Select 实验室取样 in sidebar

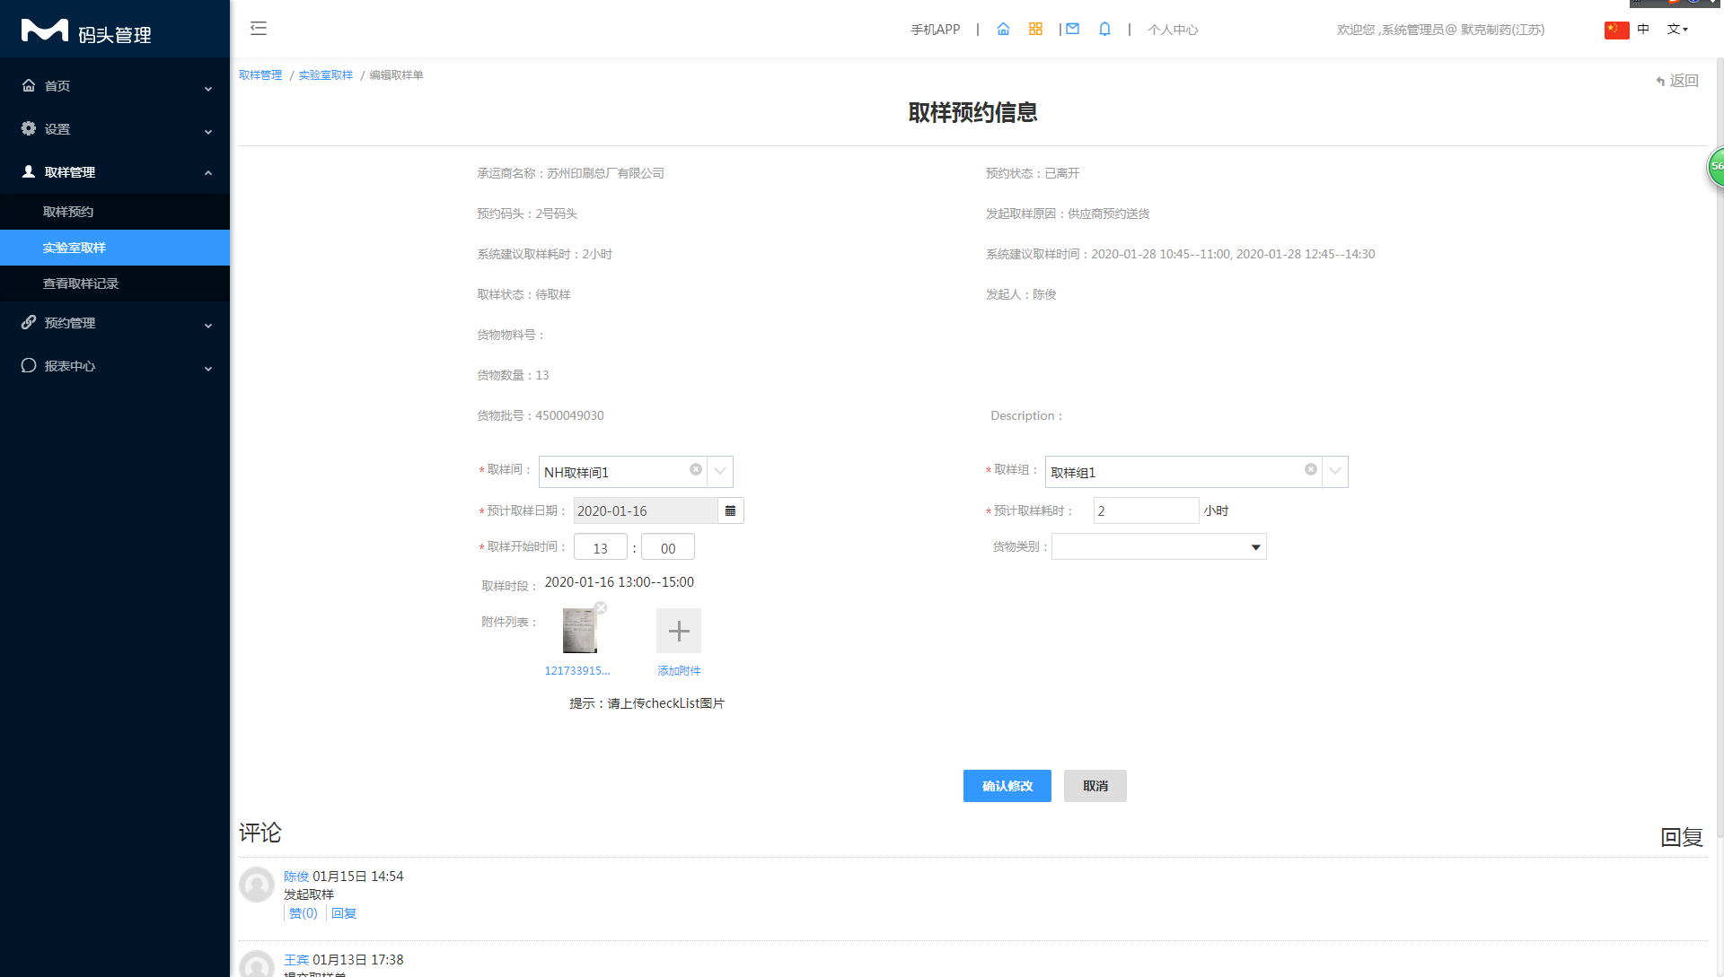[75, 248]
